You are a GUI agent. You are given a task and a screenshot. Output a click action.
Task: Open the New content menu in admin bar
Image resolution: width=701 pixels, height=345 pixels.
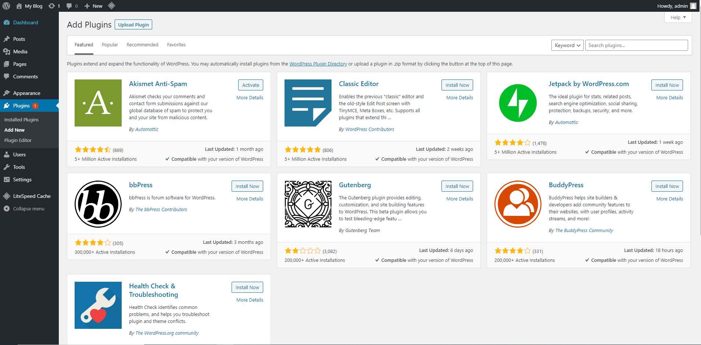pos(94,6)
